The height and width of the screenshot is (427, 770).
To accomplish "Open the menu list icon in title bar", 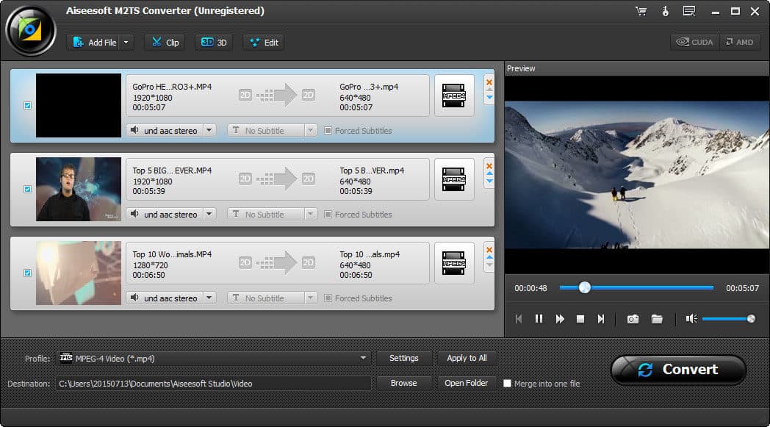I will point(689,11).
